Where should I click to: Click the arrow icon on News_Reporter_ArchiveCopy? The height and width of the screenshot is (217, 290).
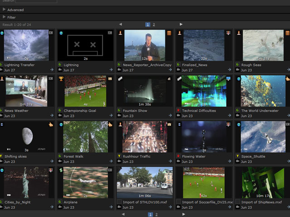coord(170,70)
